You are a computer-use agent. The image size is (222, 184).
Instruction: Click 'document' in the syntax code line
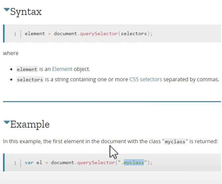pyautogui.click(x=66, y=33)
